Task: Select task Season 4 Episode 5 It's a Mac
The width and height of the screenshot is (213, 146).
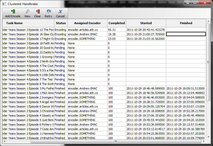Action: pos(28,70)
